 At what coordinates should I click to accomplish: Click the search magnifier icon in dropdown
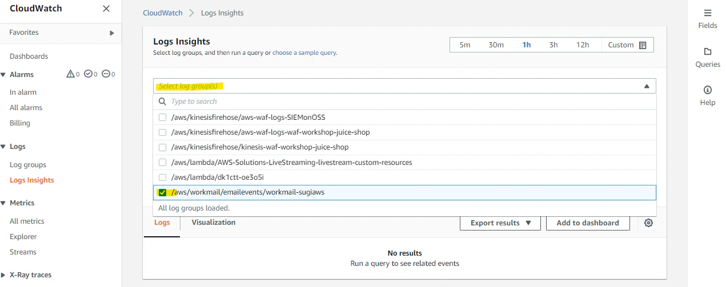(x=162, y=102)
